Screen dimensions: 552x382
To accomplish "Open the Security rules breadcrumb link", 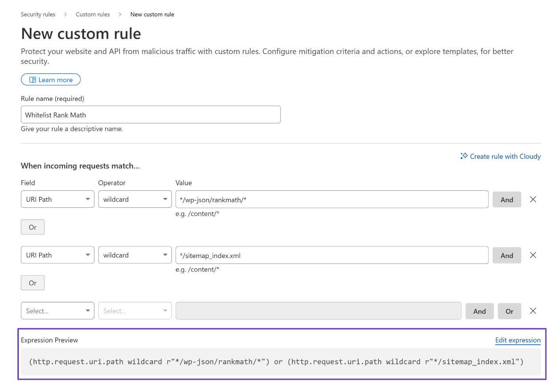I will pos(38,15).
